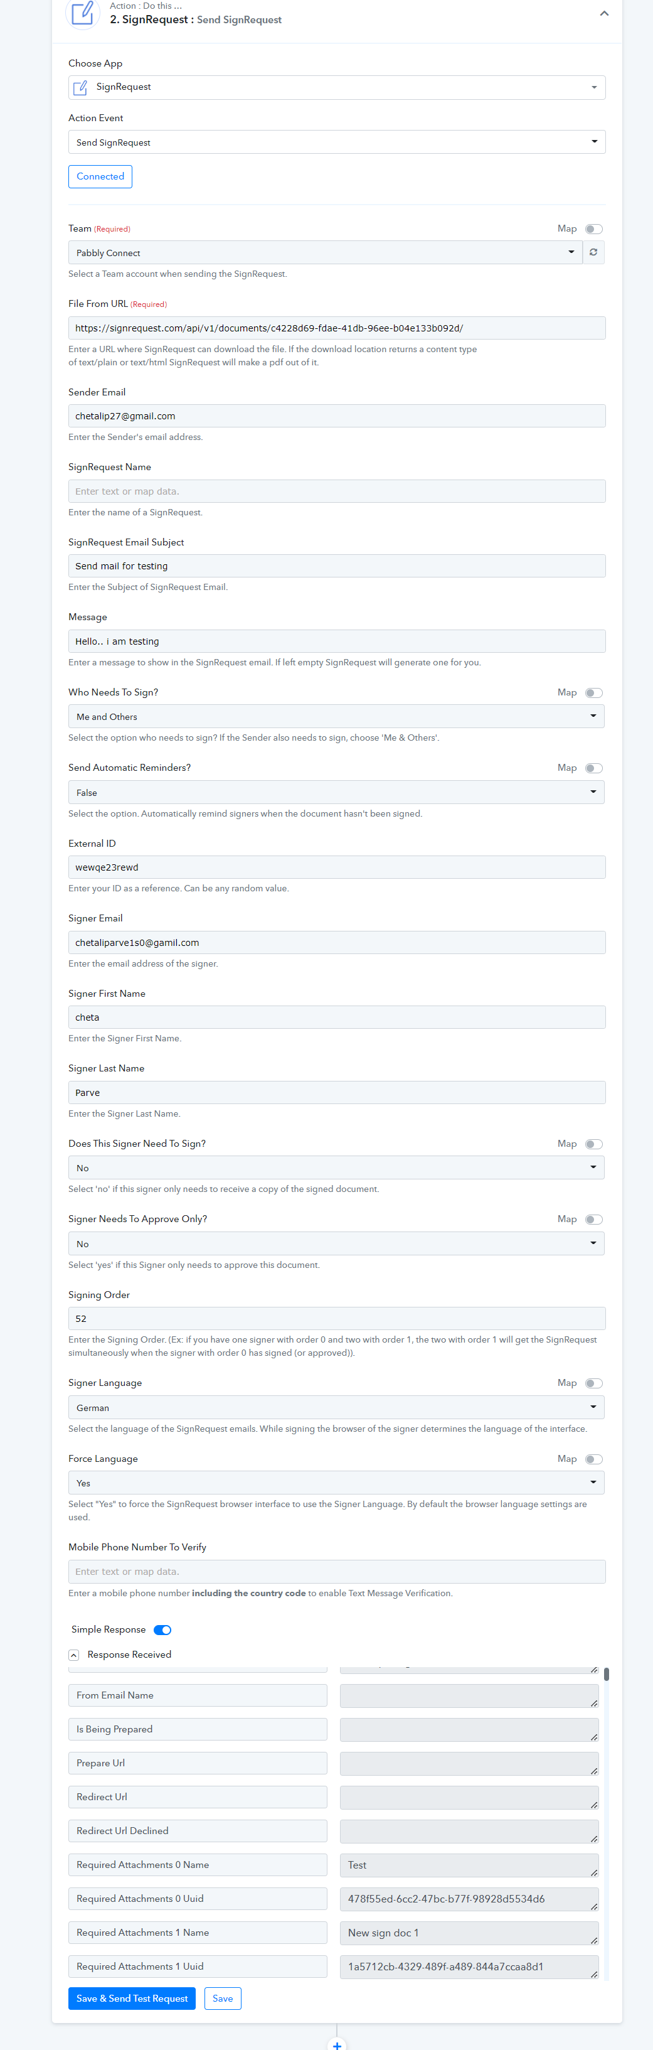Add a new step with plus icon
Viewport: 653px width, 2050px height.
(x=336, y=2044)
